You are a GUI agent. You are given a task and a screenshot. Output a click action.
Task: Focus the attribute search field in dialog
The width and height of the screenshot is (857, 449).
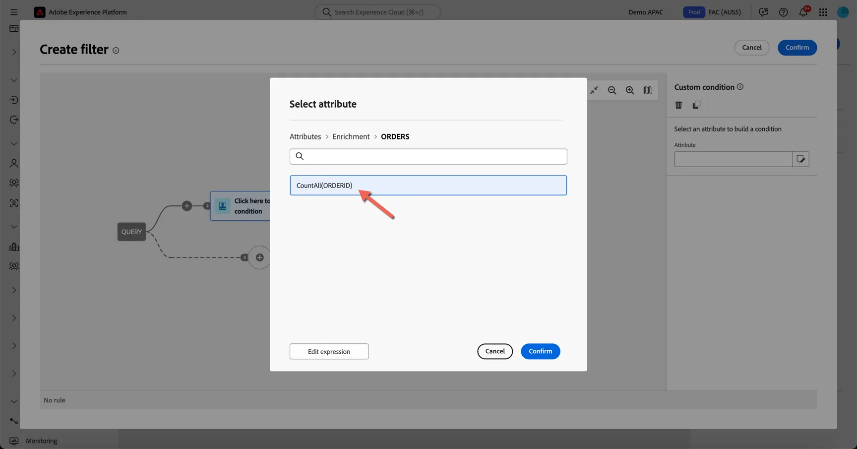[428, 157]
